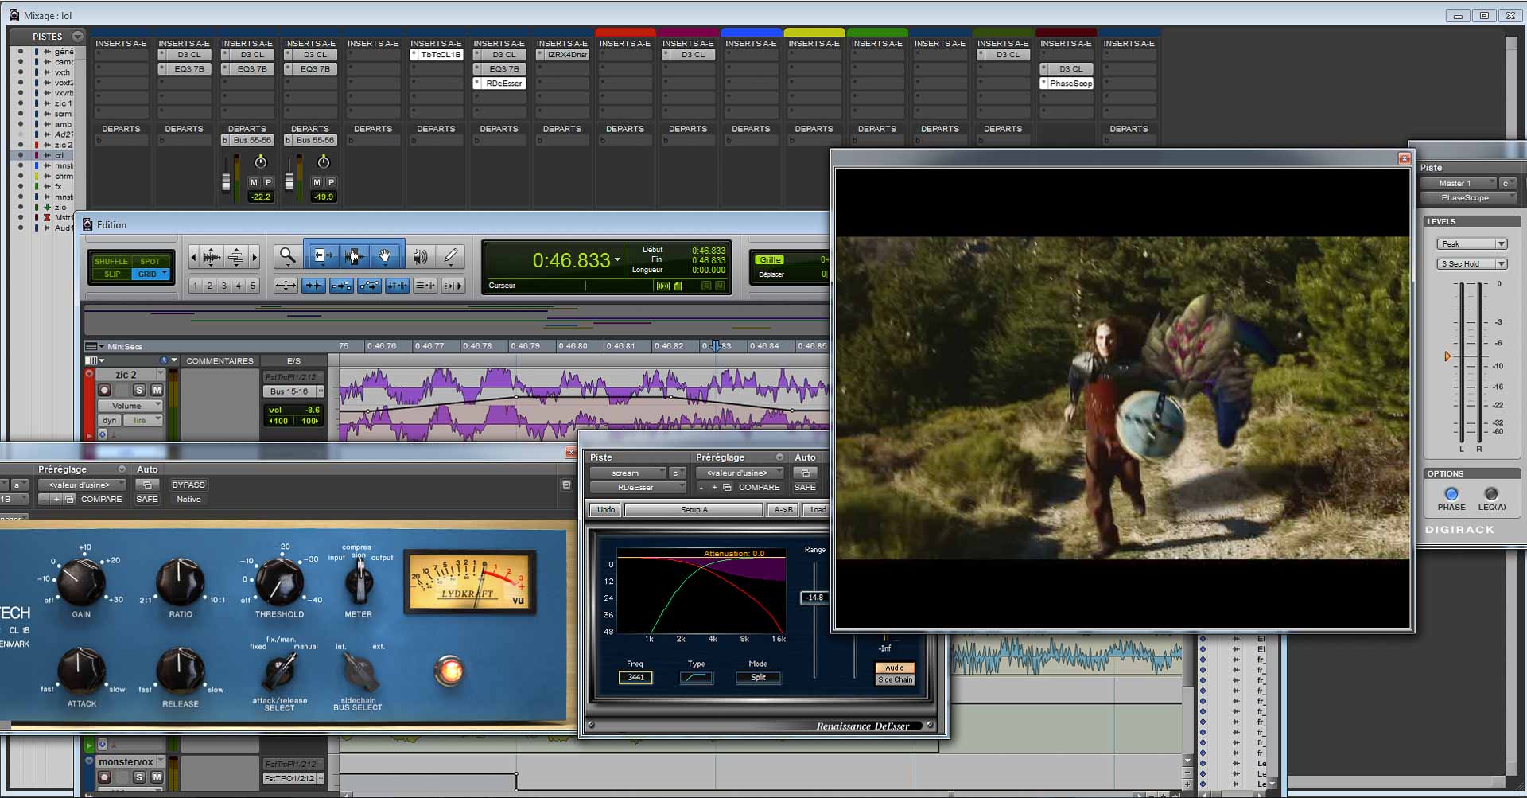Open the RDeEsser preset dropdown <valeur d'usine>
1527x798 pixels.
tap(740, 473)
